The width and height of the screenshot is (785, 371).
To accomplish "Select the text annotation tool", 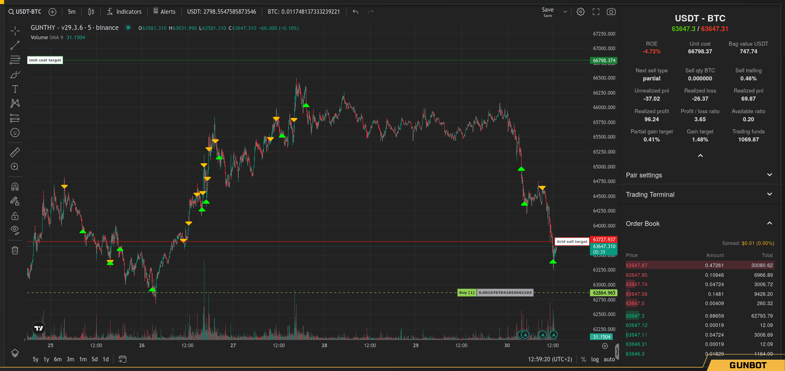I will pos(15,89).
